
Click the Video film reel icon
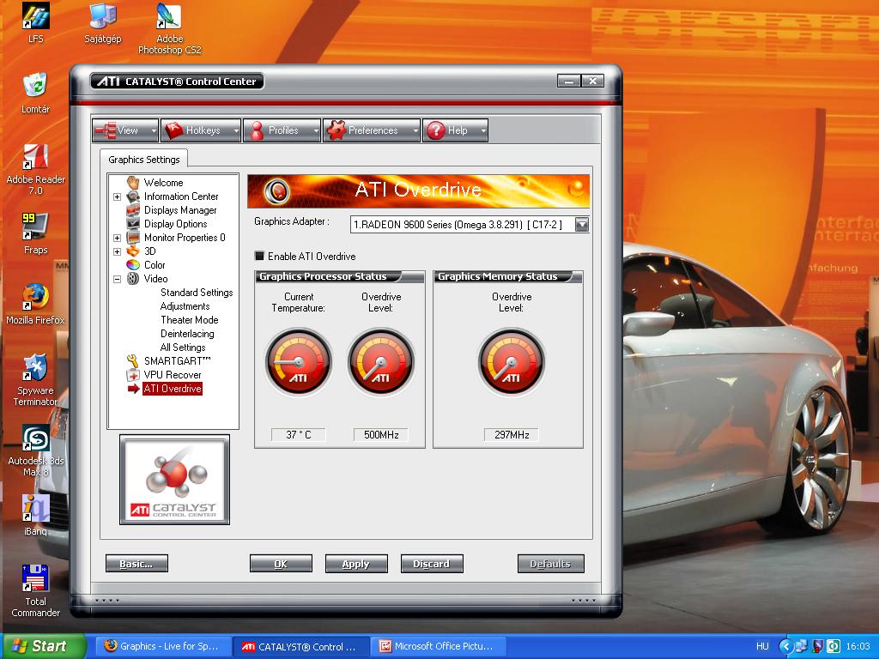133,279
